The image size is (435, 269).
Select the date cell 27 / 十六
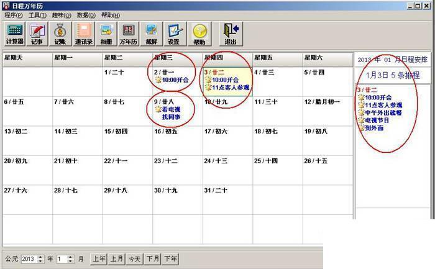point(27,200)
